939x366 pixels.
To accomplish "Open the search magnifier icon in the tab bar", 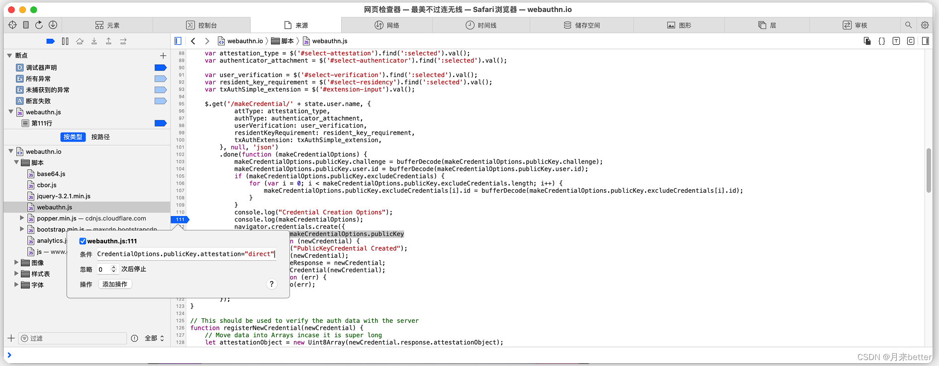I will coord(909,25).
